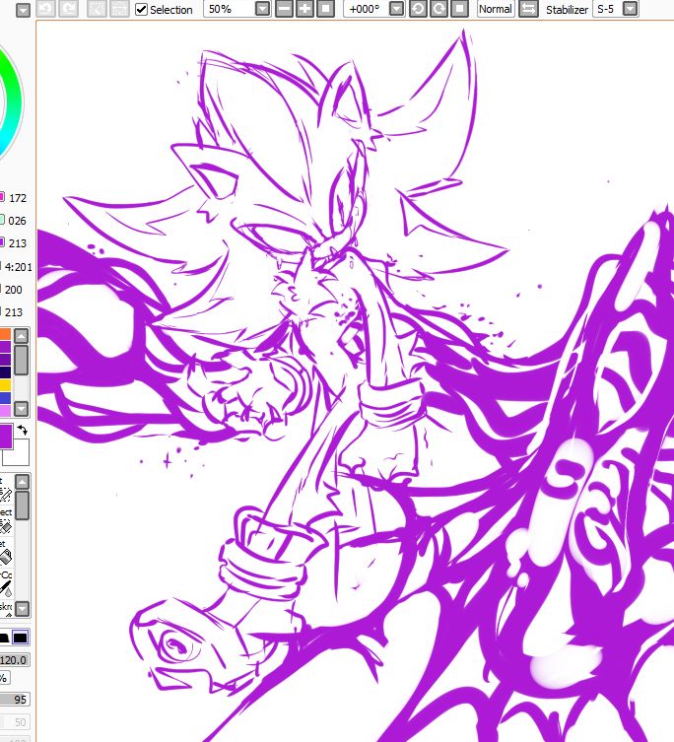Open the Stabilizer level dropdown
The image size is (674, 742).
630,9
